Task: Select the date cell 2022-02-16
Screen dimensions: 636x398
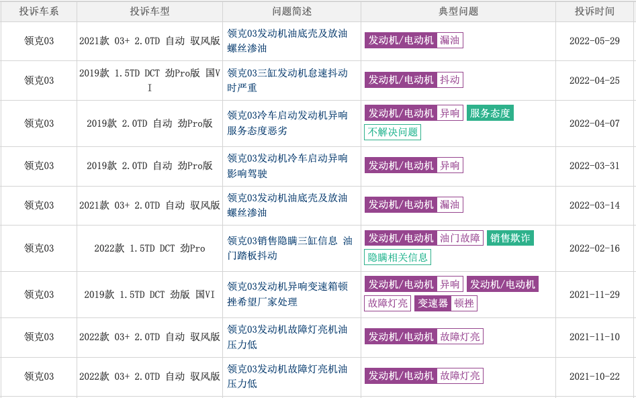Action: point(594,248)
